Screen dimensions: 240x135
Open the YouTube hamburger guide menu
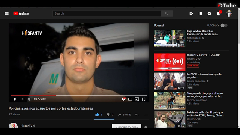point(7,13)
